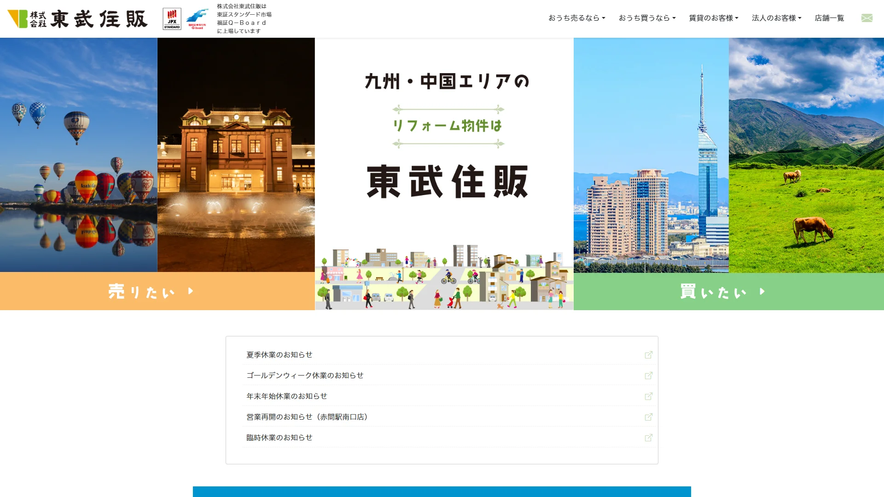Expand the 賃貸のお客様 dropdown menu
Screen dimensions: 884x497
[713, 18]
